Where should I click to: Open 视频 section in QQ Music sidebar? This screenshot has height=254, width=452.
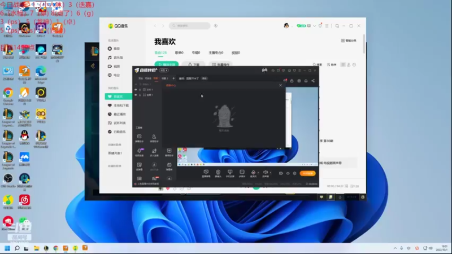point(114,66)
